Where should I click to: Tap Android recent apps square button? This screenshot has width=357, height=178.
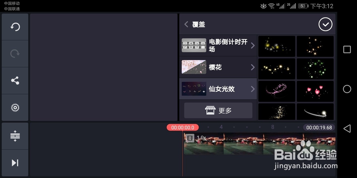coord(347,49)
